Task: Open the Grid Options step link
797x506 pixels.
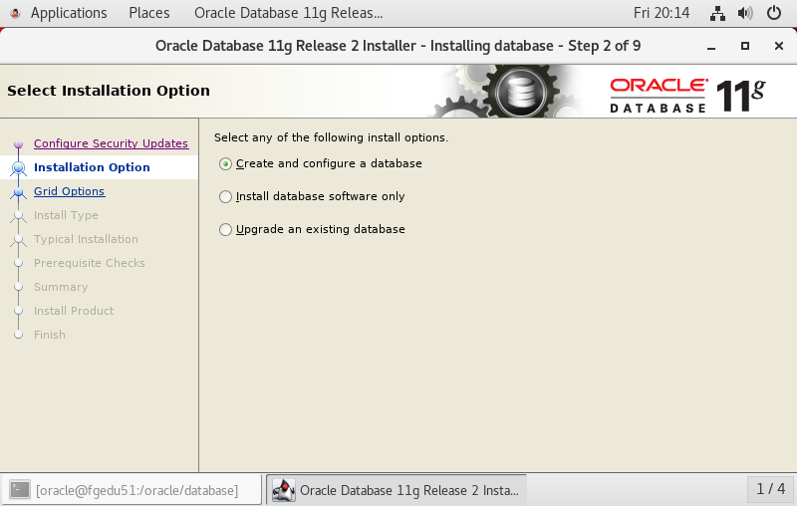Action: (x=69, y=191)
